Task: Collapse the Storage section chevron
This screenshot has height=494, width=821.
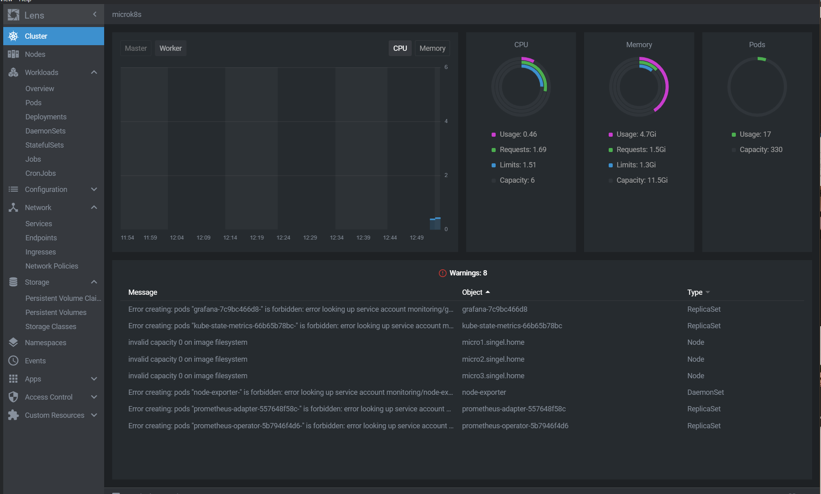Action: (x=94, y=282)
